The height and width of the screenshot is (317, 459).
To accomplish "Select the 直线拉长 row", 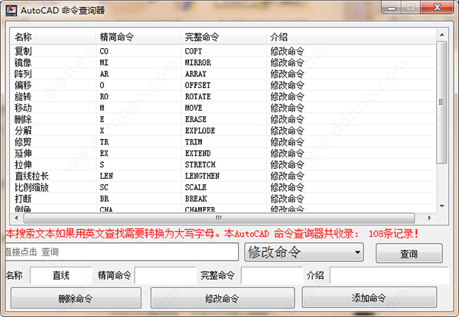I will [223, 176].
